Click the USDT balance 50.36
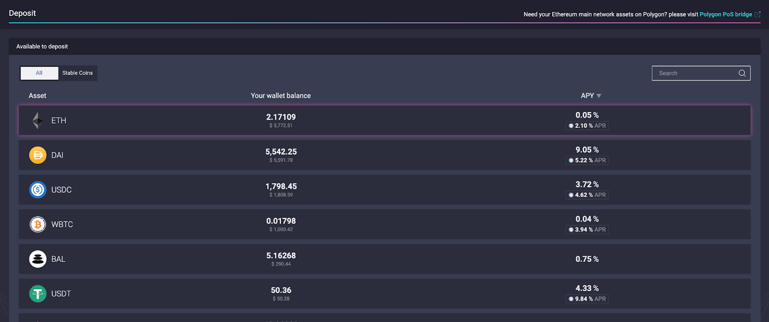 tap(281, 290)
